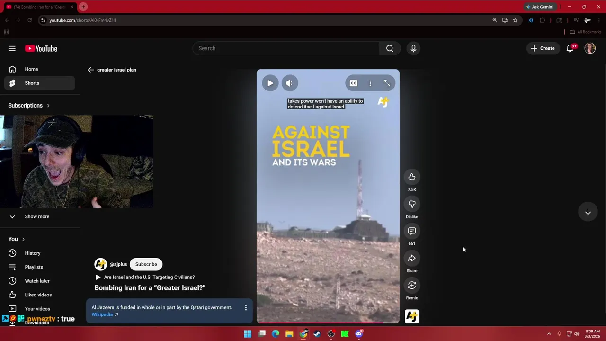Open the All Bookmarks folder
This screenshot has width=606, height=341.
coord(586,32)
